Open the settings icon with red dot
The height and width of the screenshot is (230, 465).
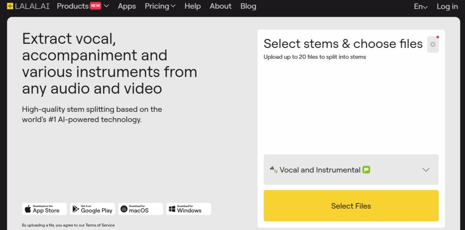433,44
